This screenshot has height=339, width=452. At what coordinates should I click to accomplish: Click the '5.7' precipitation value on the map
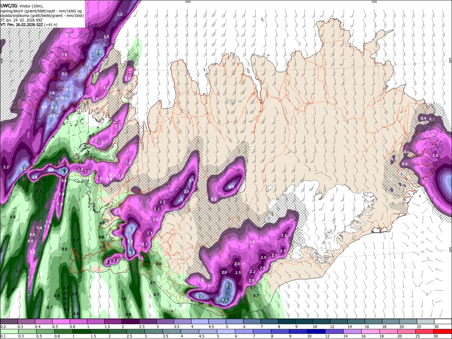pyautogui.click(x=131, y=230)
